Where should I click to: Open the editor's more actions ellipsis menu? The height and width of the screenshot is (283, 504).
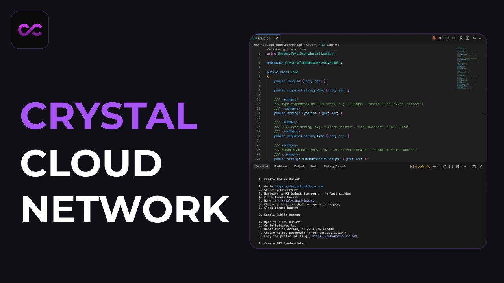(x=481, y=38)
